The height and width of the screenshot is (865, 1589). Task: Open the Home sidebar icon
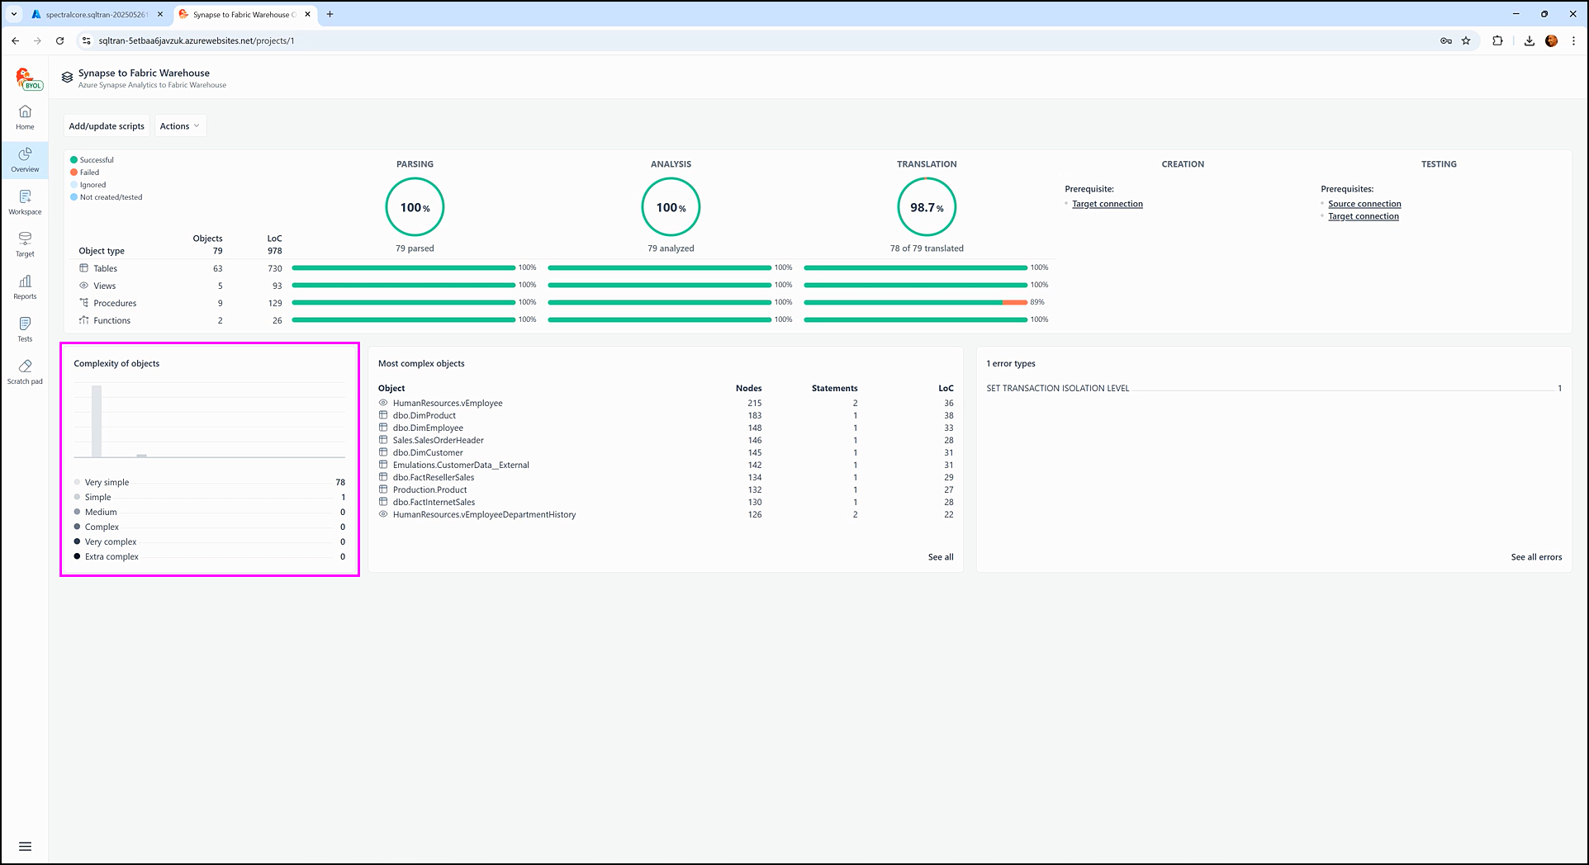pyautogui.click(x=25, y=117)
